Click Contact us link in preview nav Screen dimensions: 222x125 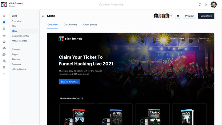[x=204, y=38]
